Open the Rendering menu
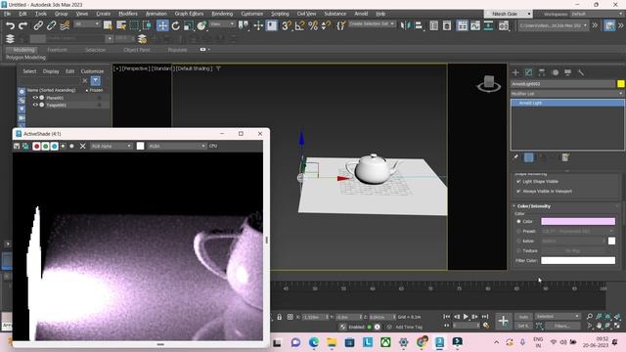Screen dimensions: 626x352 (x=222, y=14)
